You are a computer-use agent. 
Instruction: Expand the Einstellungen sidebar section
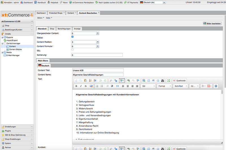coord(32,126)
